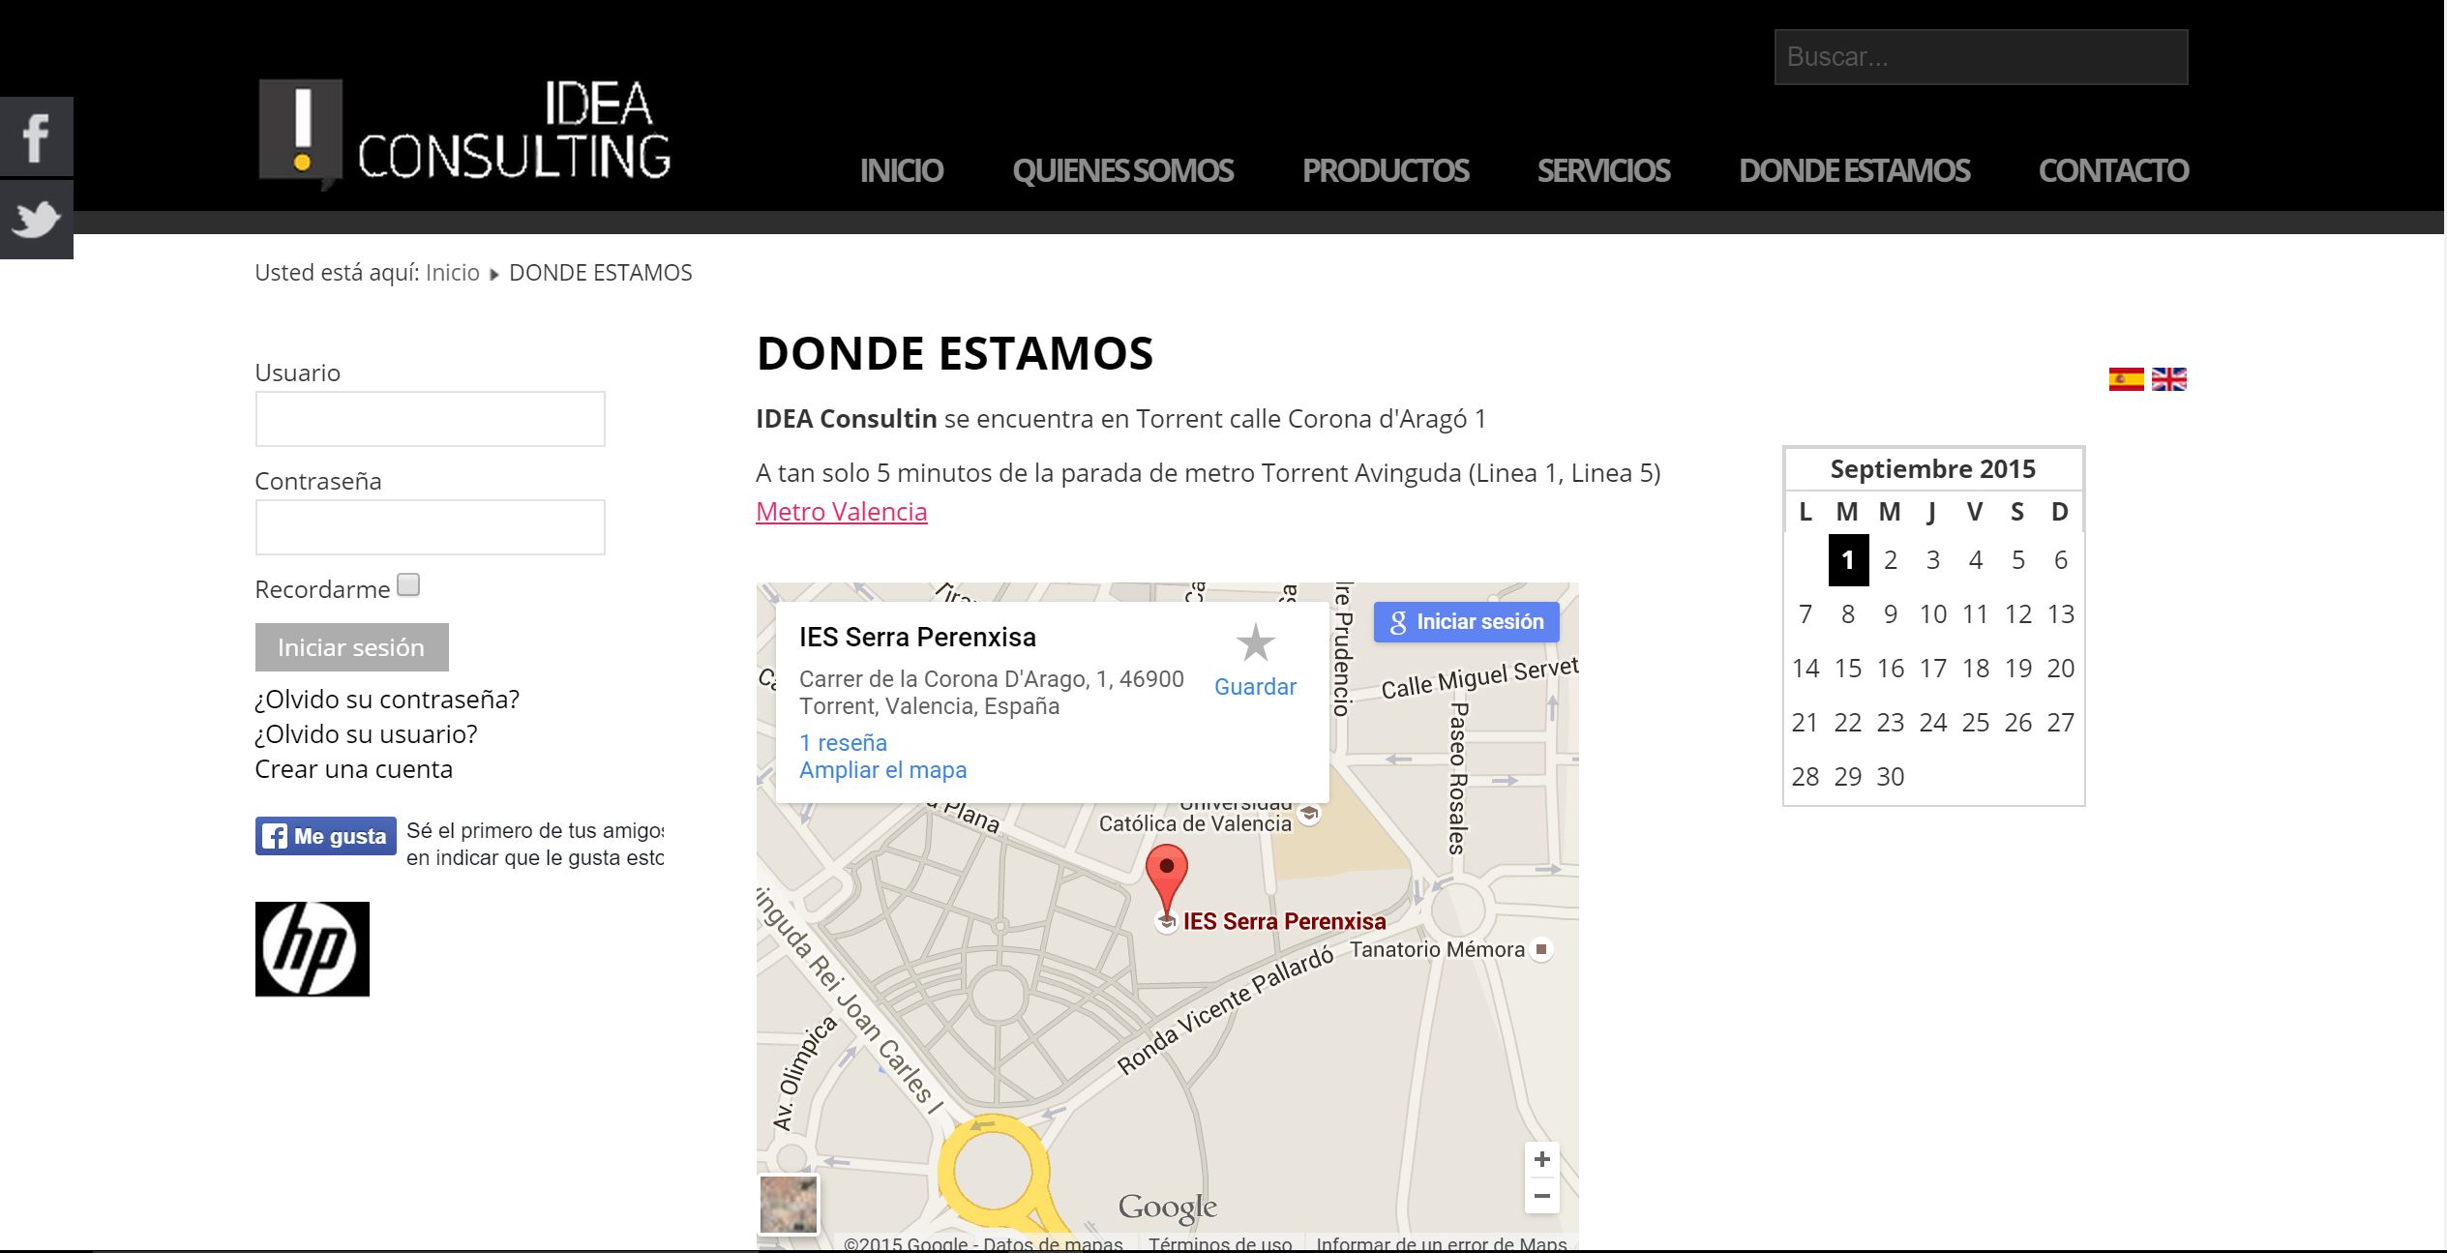This screenshot has height=1253, width=2447.
Task: Click the star Guardar icon on map
Action: [1255, 643]
